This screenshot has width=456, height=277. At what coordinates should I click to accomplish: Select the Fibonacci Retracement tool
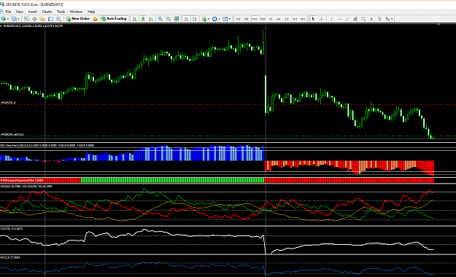[363, 19]
